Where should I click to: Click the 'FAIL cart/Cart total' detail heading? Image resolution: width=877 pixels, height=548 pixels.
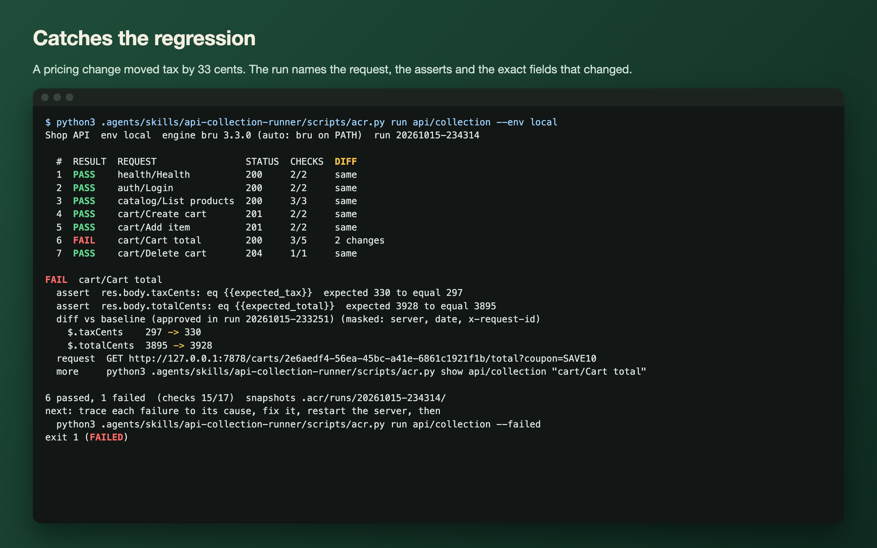click(x=104, y=280)
